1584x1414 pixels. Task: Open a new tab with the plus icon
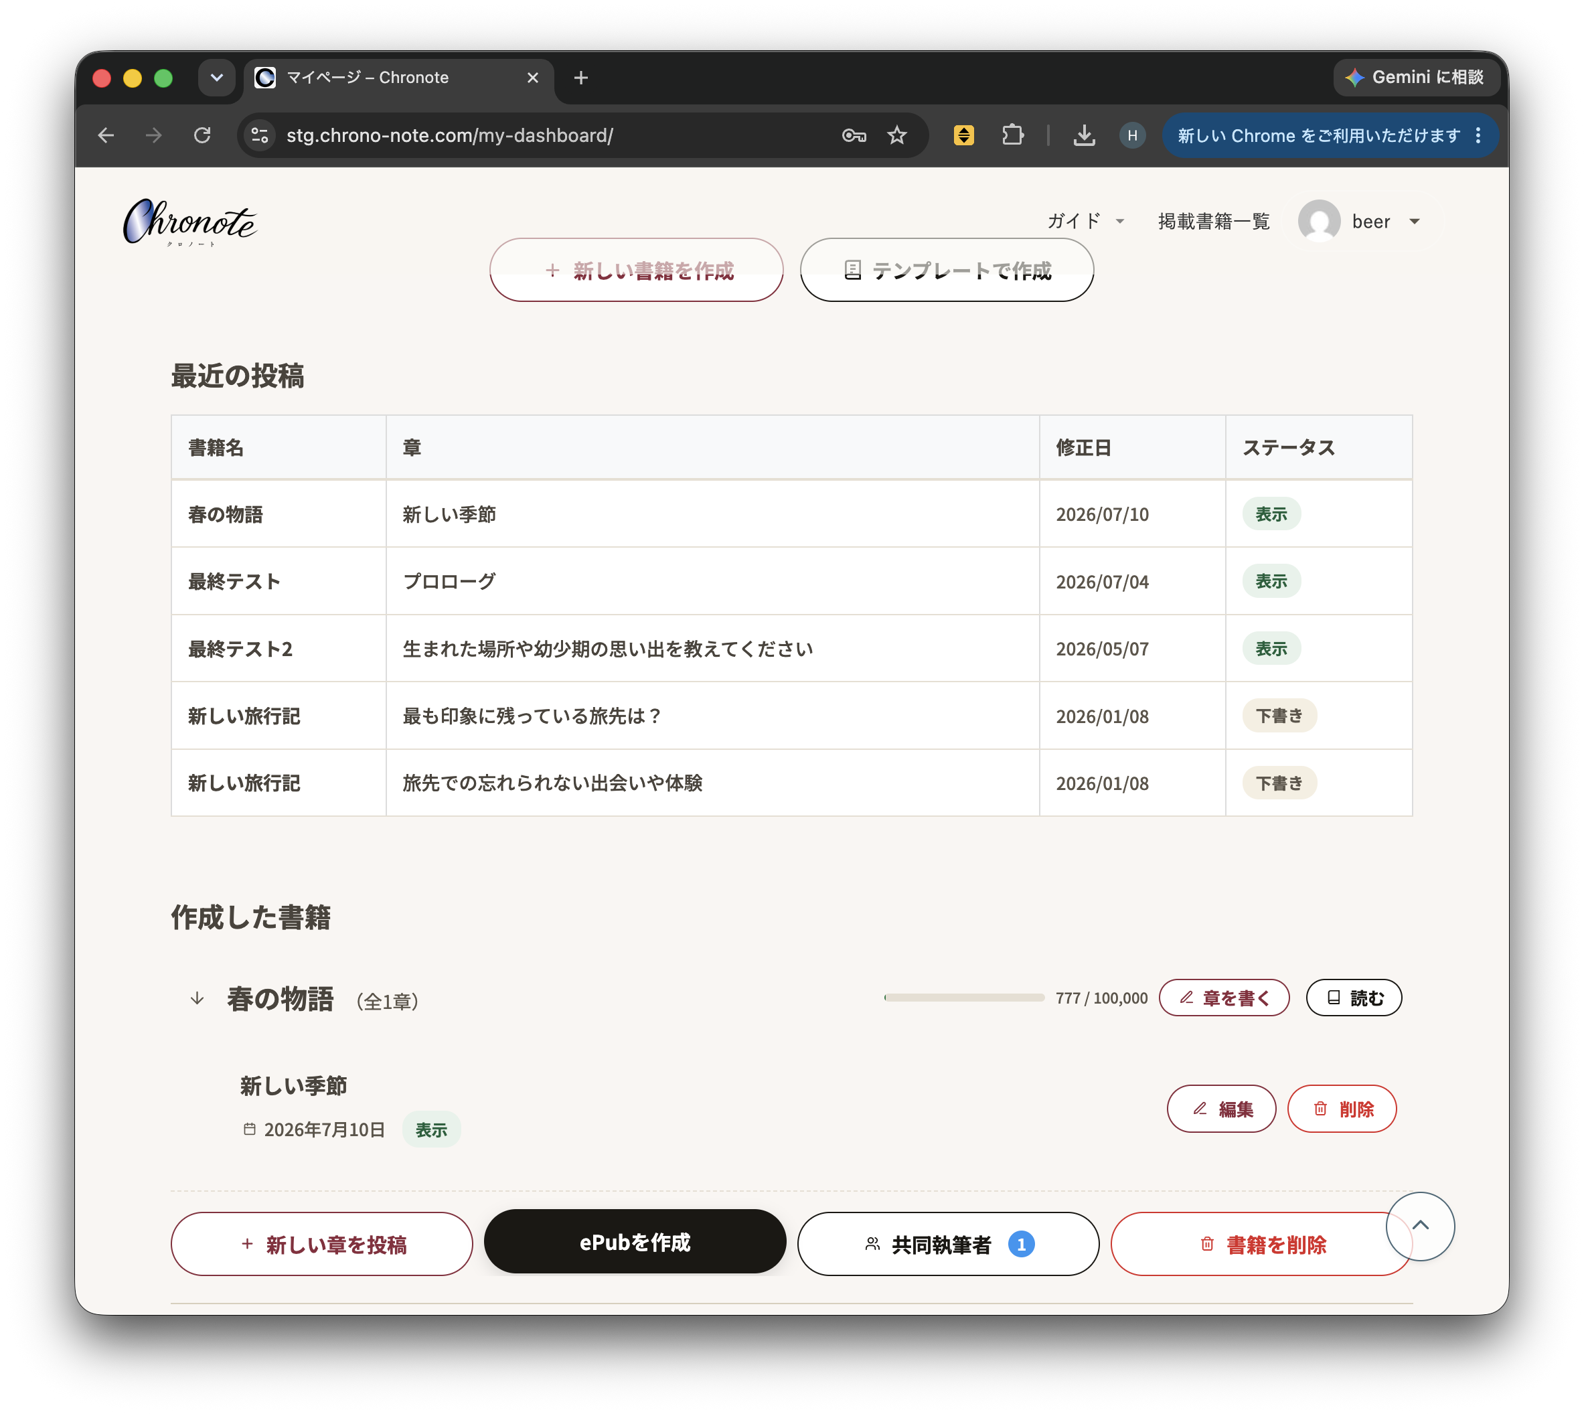click(580, 78)
